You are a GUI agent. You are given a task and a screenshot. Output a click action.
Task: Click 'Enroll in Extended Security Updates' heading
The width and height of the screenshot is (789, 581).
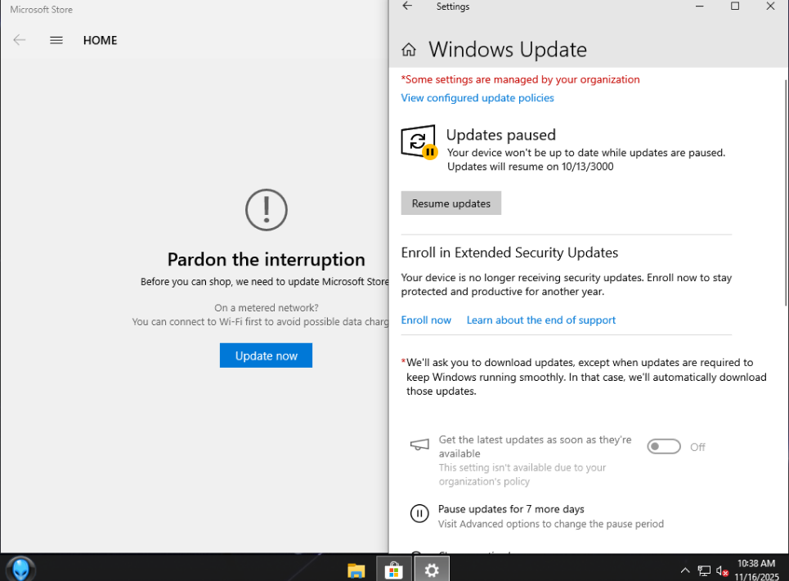click(x=509, y=252)
